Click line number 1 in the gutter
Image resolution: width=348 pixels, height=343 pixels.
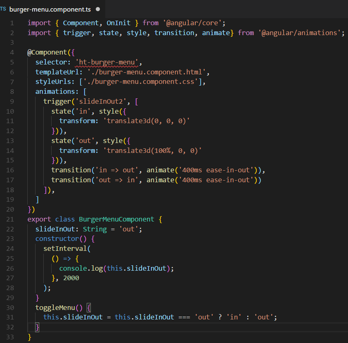coord(12,23)
